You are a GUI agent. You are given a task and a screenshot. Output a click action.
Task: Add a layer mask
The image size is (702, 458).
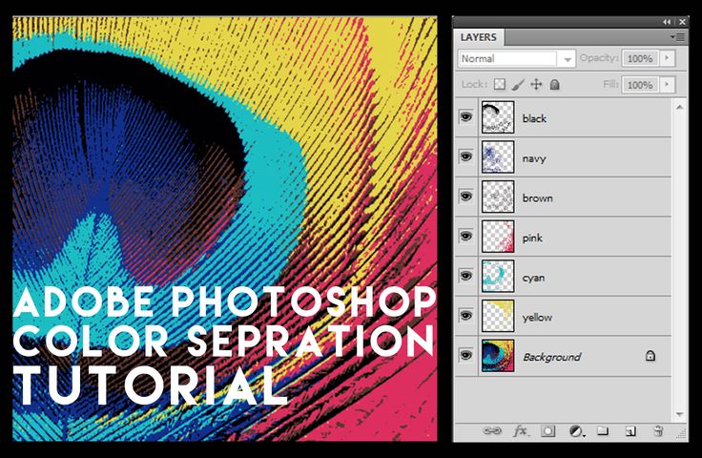547,430
